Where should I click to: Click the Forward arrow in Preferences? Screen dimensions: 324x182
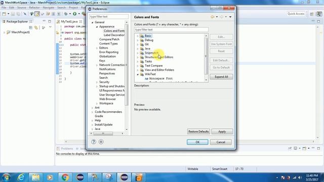222,17
